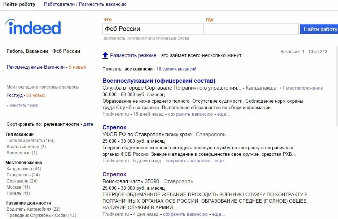Focus the empty 'где' location field
The image size is (338, 219).
tap(251, 29)
